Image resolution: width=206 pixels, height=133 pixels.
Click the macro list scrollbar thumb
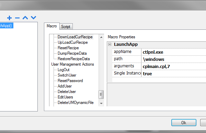click(101, 94)
